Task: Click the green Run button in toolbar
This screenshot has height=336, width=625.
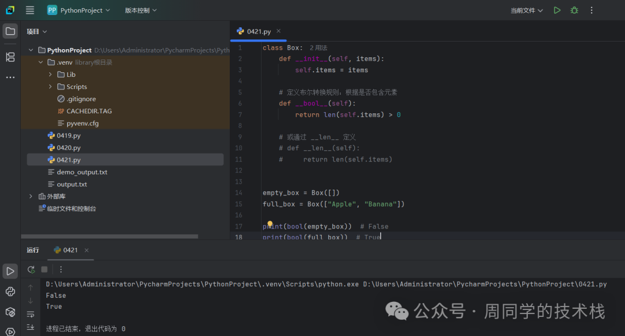Action: coord(557,10)
